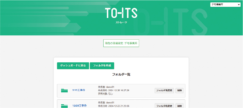Click the folder icon for 3/13工事分
The image size is (243, 108).
(x=64, y=91)
